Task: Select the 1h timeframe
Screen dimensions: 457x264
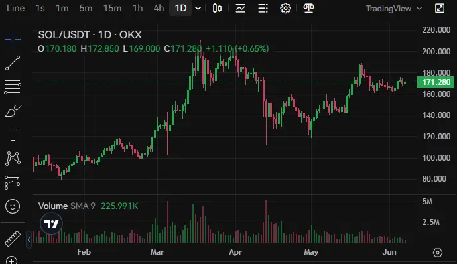Action: 137,8
